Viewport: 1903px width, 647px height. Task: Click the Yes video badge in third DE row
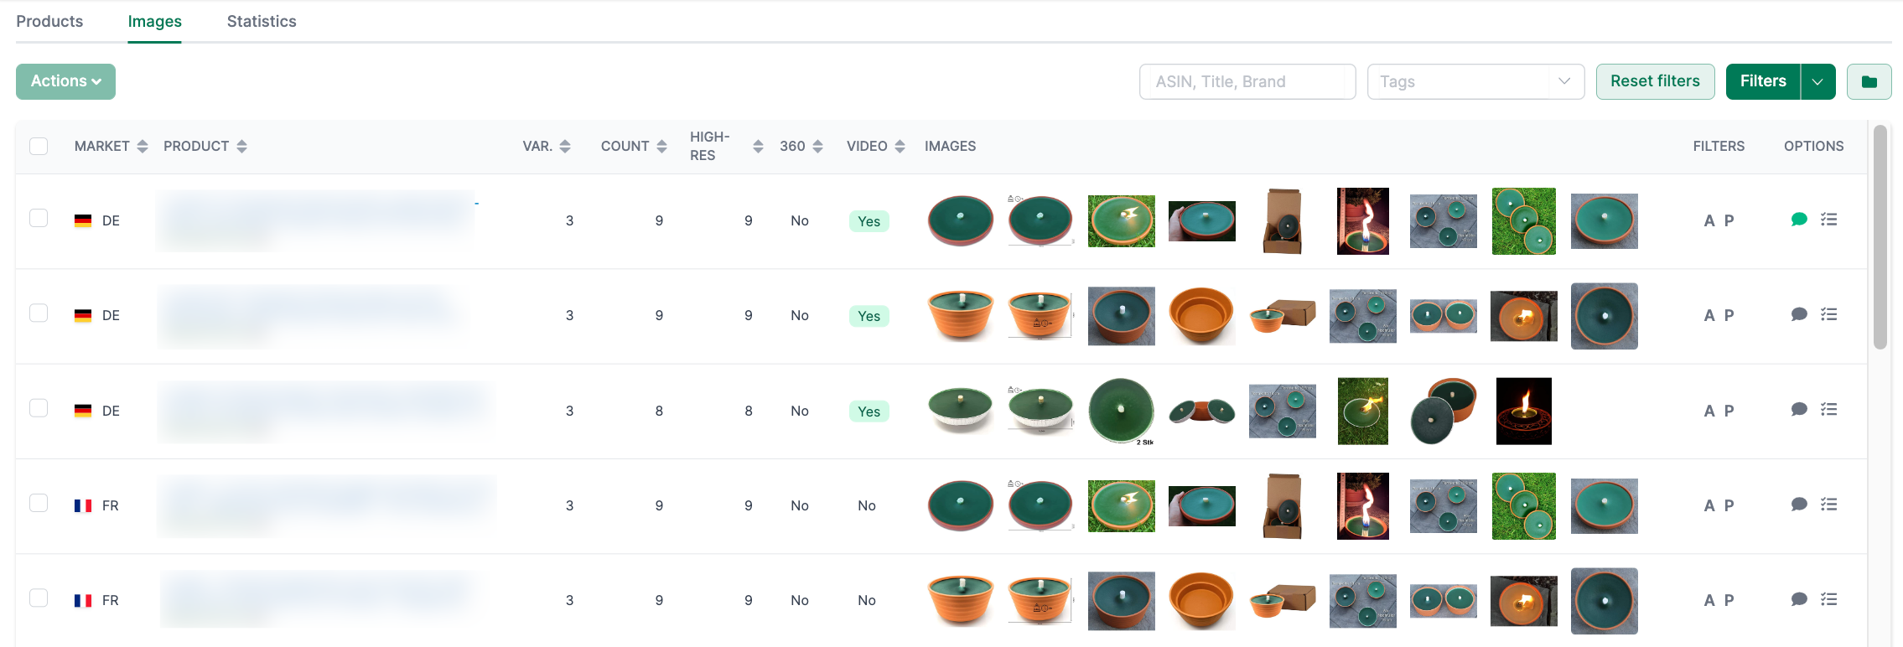tap(869, 411)
